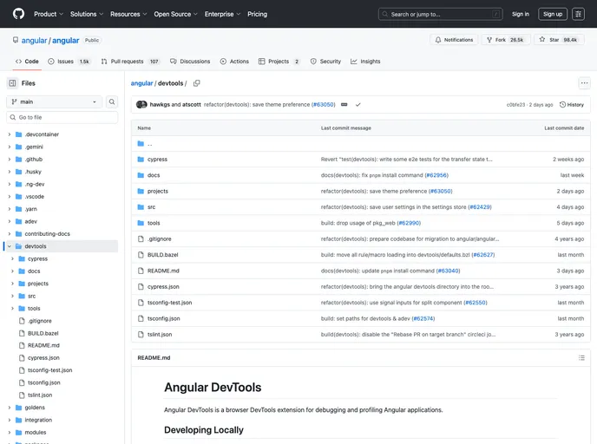Open the Discussions tab
597x444 pixels.
click(x=190, y=62)
